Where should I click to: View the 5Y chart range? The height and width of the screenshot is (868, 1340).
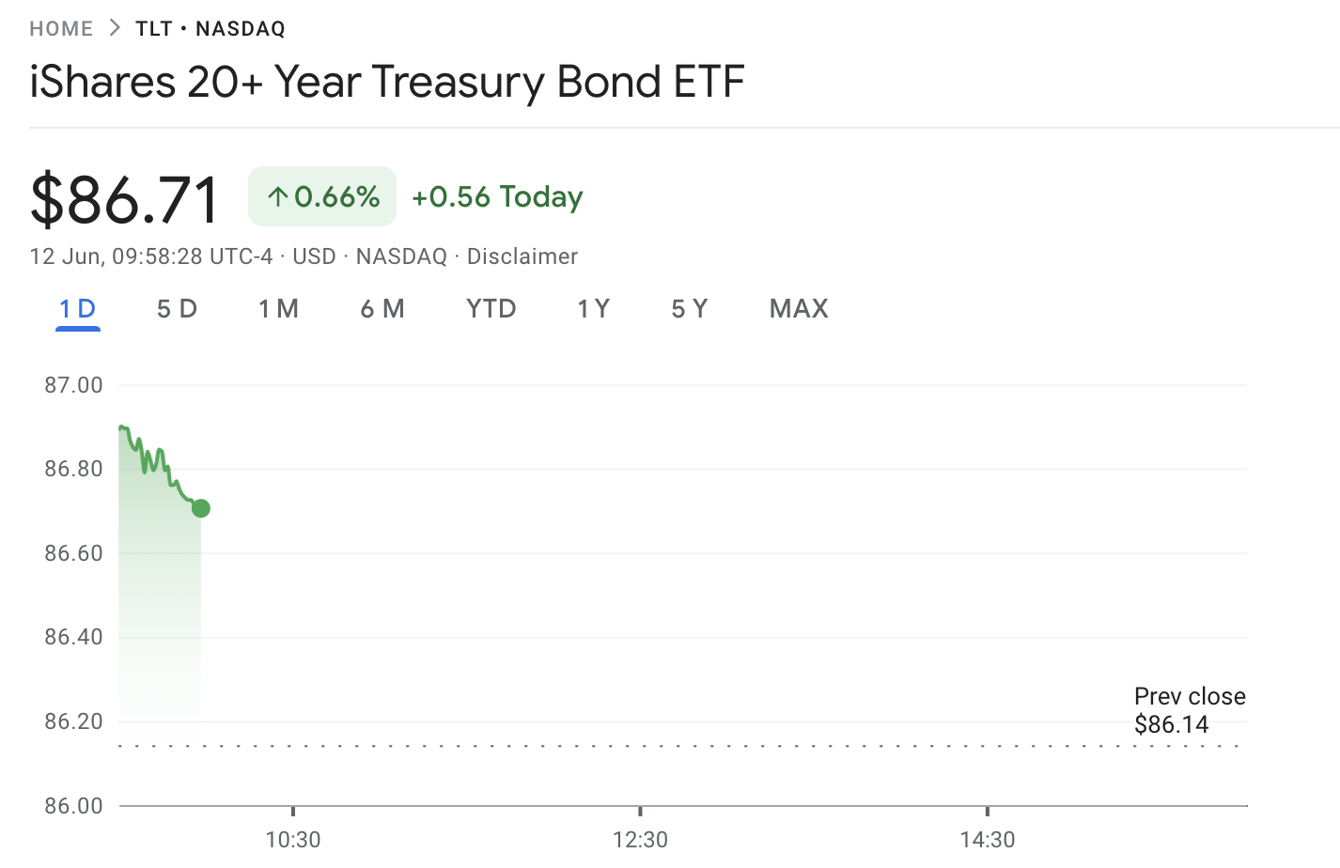coord(690,309)
